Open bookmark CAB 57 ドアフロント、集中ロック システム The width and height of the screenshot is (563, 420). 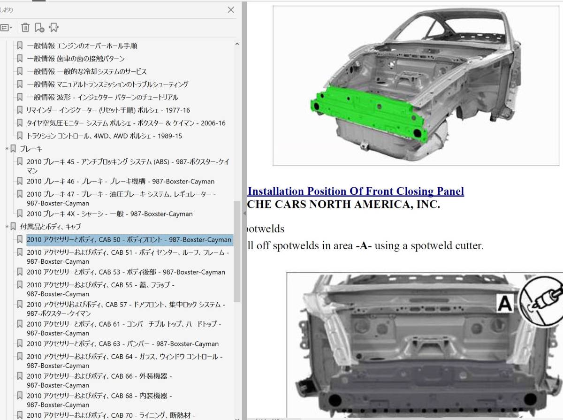(x=126, y=308)
